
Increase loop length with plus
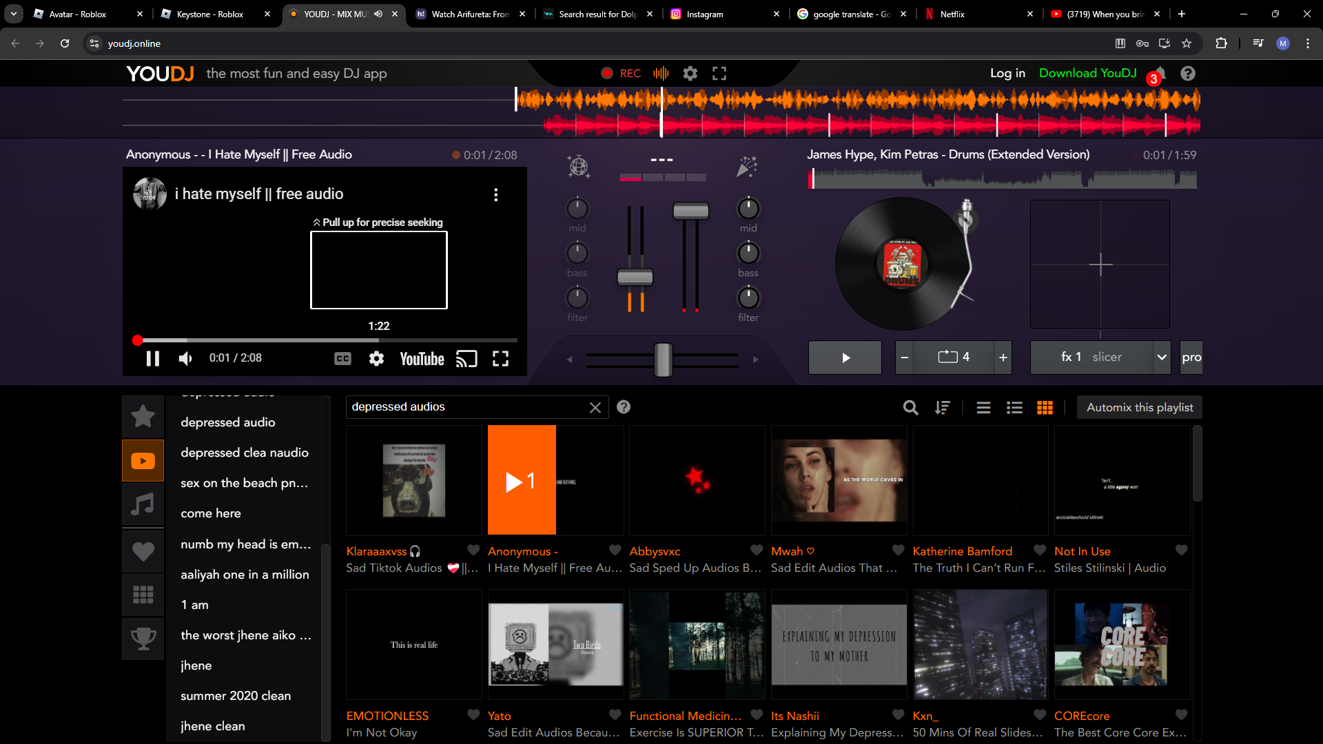(1003, 358)
